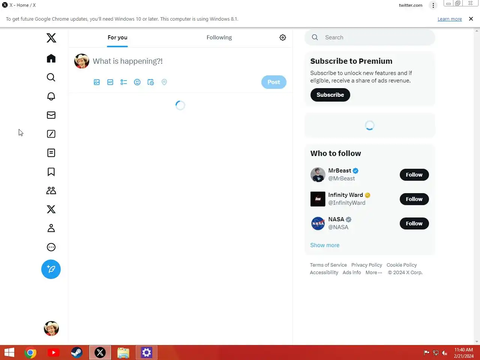The image size is (480, 360).
Task: Open the three-dot app menu in the title bar
Action: pos(433,5)
